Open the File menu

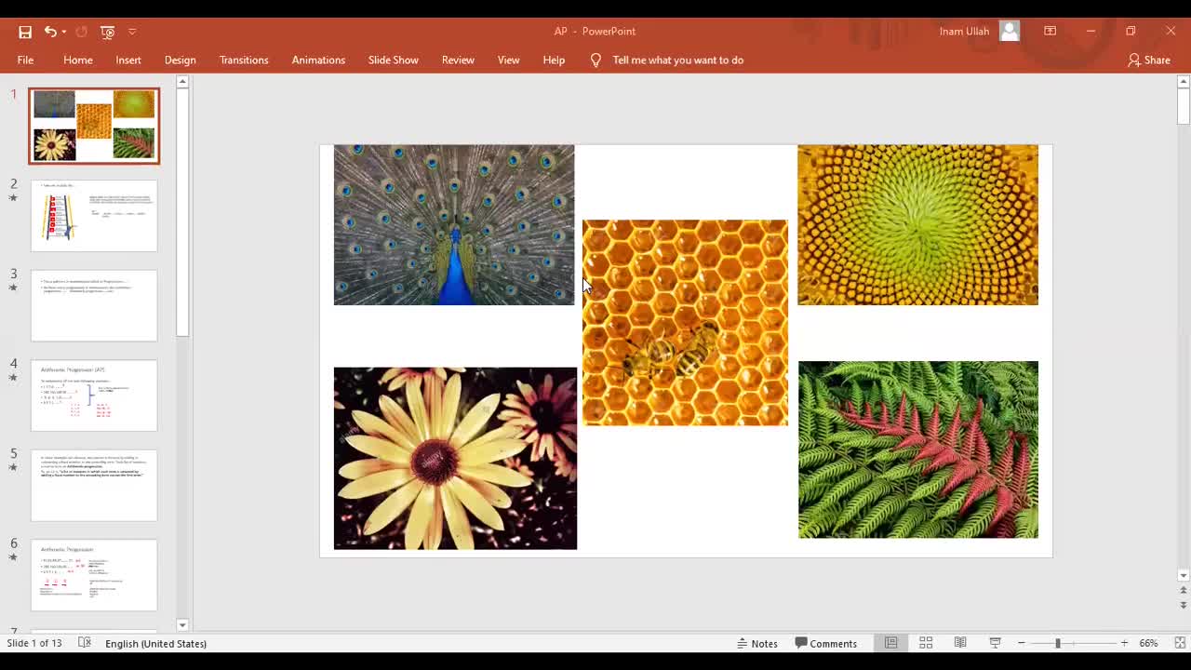point(25,60)
